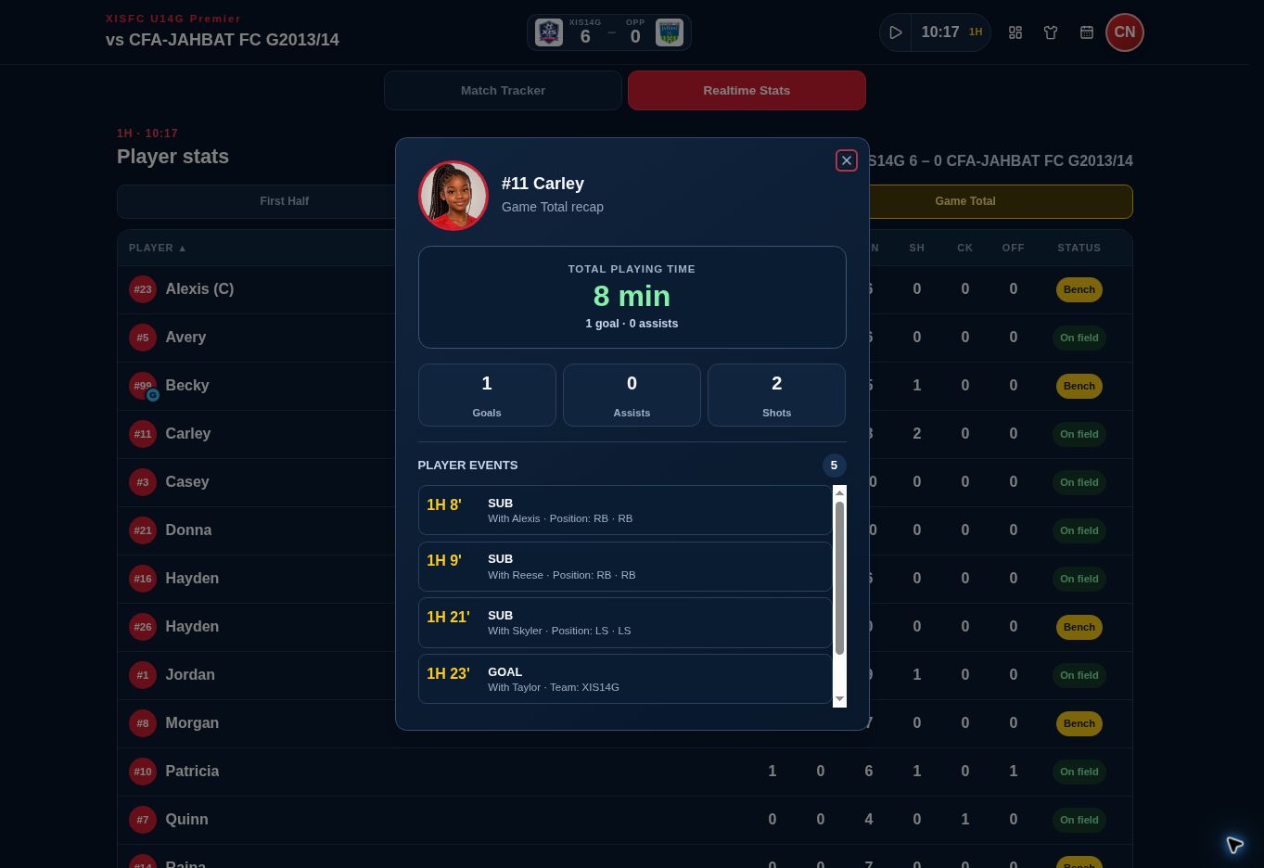Click the #7 badge beside Quinn
This screenshot has width=1264, height=868.
point(143,820)
